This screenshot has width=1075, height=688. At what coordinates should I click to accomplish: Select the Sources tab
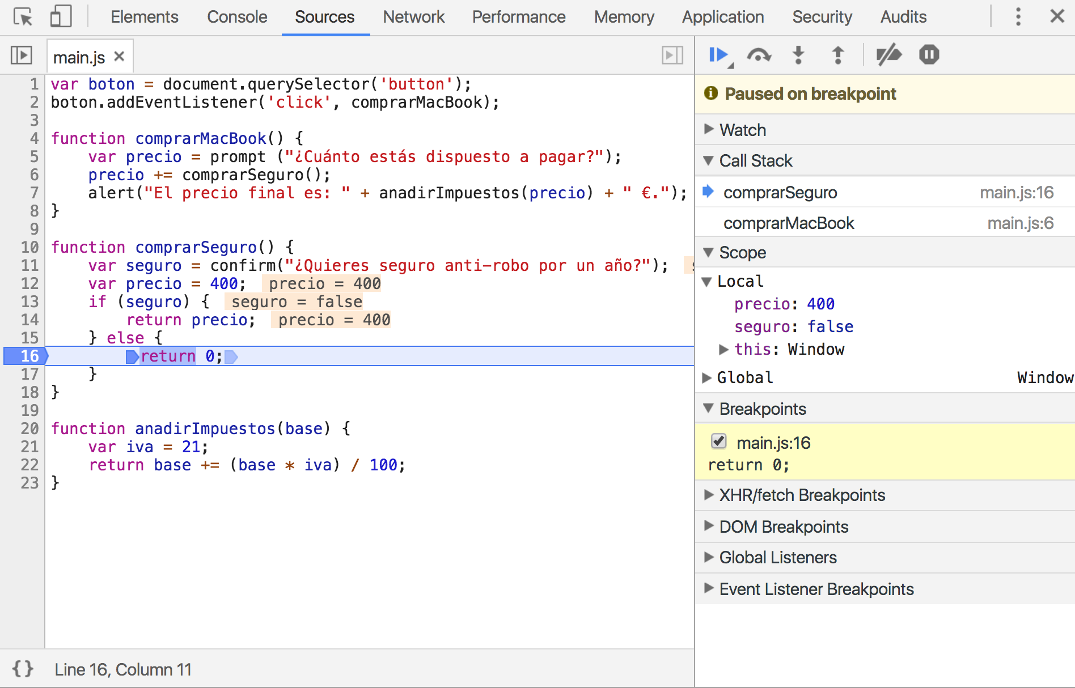click(x=325, y=17)
